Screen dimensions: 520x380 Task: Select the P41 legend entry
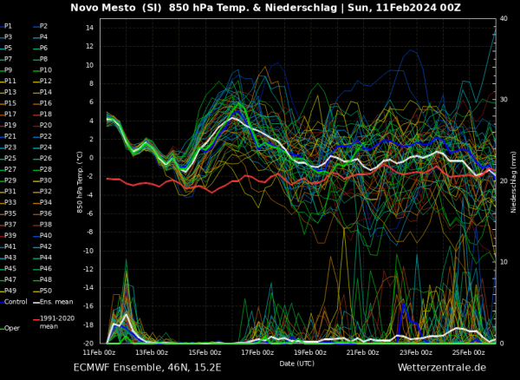8,246
